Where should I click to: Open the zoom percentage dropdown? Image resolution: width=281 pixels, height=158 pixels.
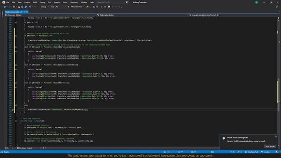click(9, 148)
